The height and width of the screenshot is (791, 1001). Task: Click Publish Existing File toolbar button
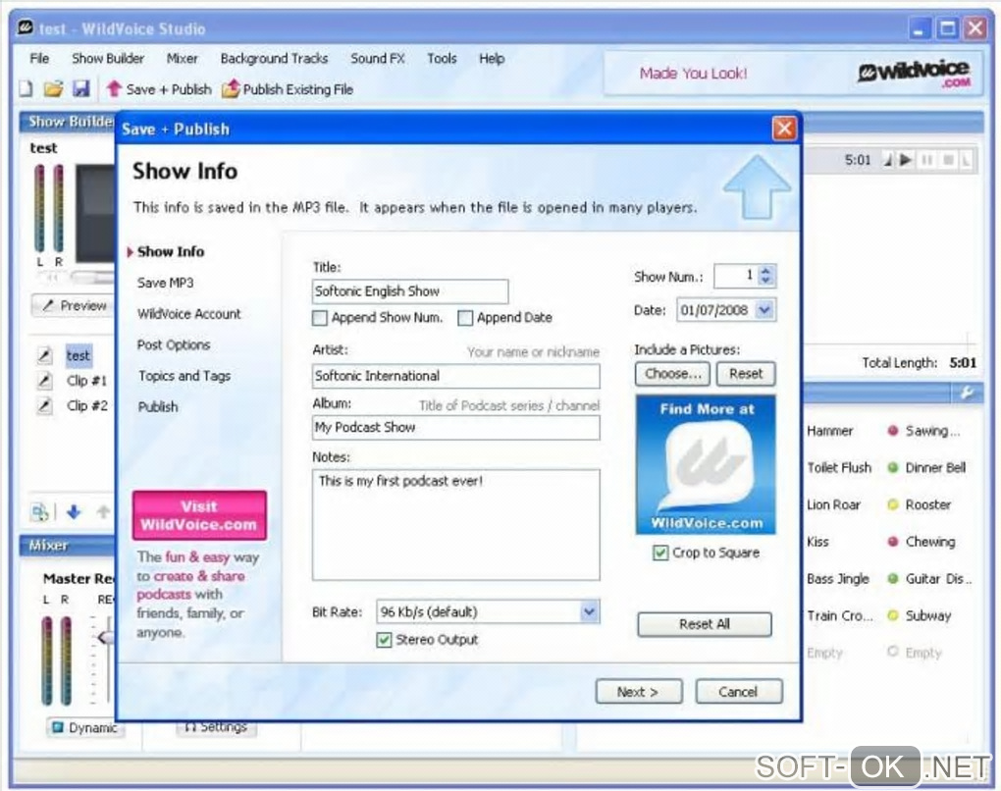click(288, 89)
